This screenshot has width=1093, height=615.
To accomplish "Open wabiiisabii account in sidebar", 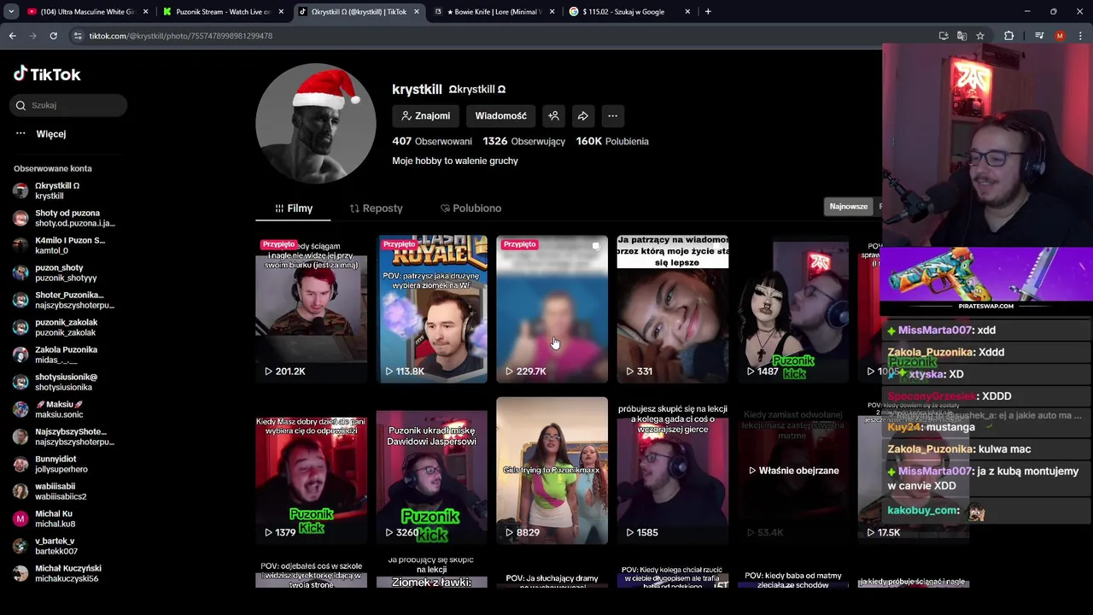I will pos(64,491).
